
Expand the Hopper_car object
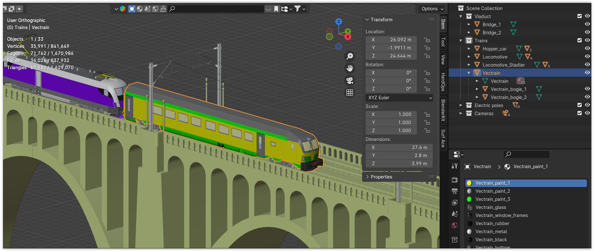point(469,49)
